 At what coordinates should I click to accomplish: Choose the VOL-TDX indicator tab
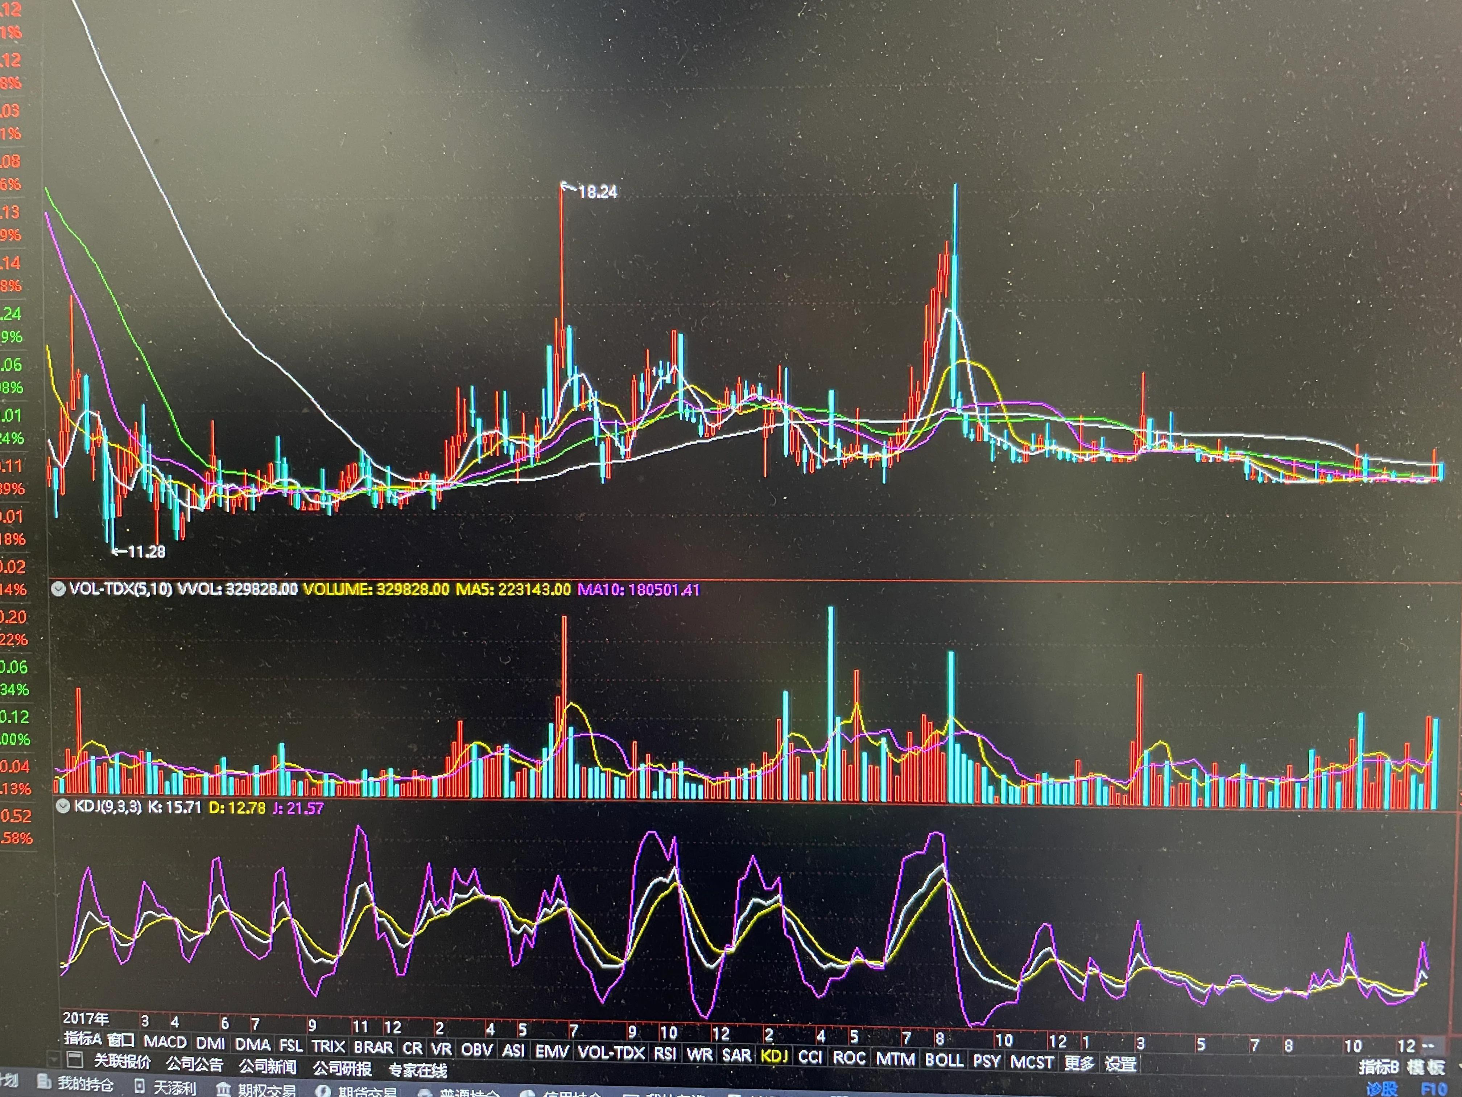pos(611,1052)
